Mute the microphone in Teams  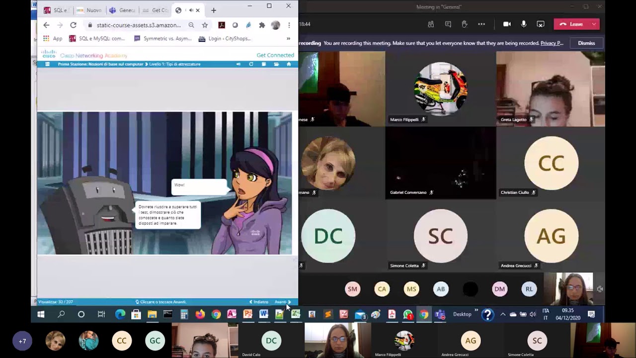pyautogui.click(x=524, y=24)
